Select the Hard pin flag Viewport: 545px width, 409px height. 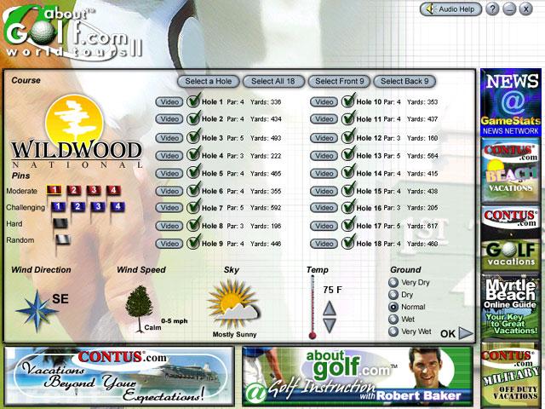point(60,224)
